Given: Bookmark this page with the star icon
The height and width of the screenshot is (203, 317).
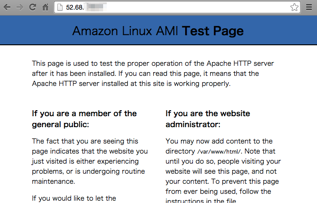Looking at the screenshot, I should 294,7.
